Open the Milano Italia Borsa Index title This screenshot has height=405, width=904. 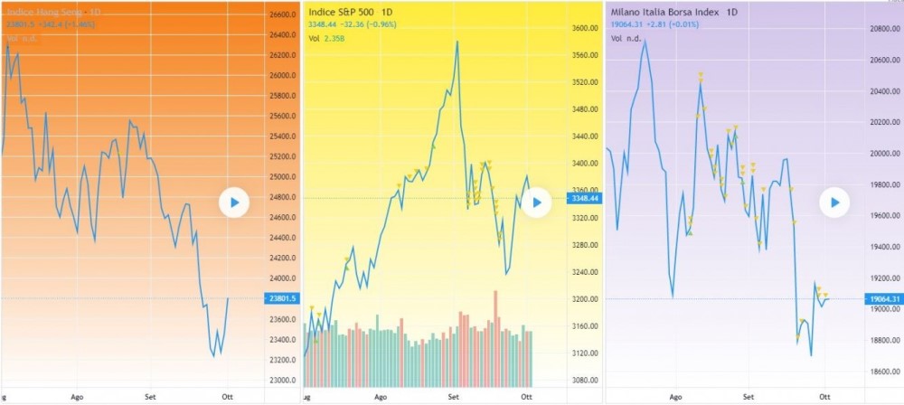click(662, 13)
